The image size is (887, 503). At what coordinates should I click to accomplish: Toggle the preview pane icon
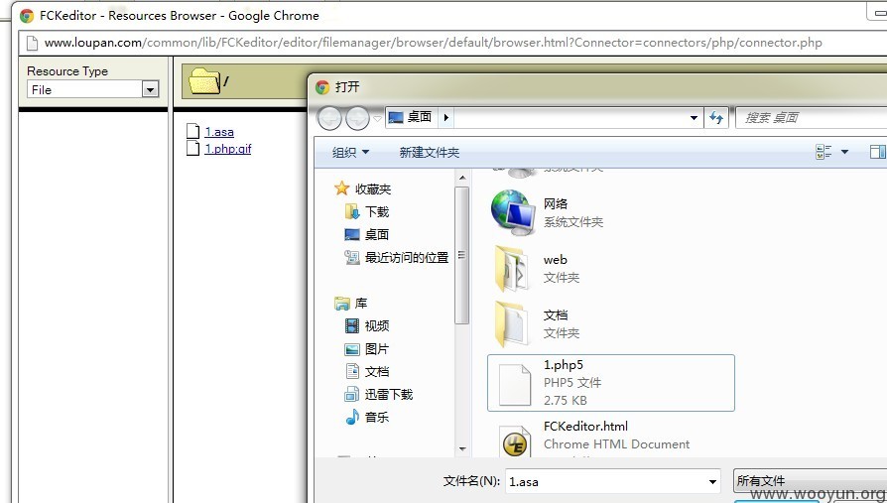click(x=878, y=152)
